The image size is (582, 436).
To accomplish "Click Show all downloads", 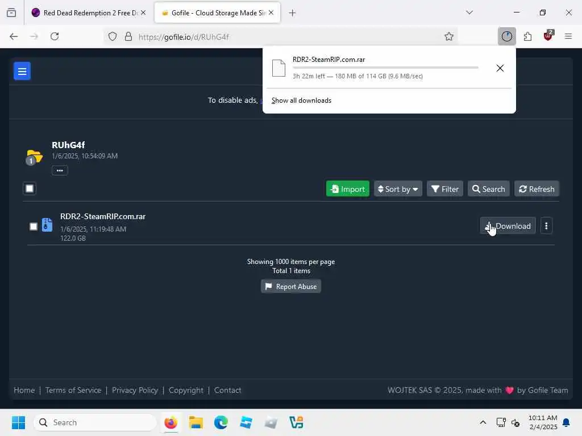I will 301,100.
